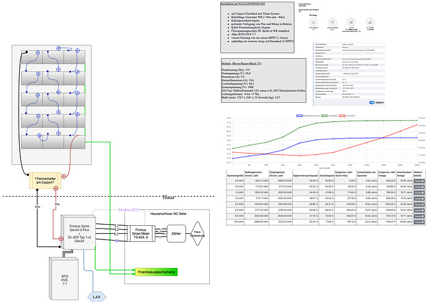Select the BYD HVS 7.7 battery box
This screenshot has height=302, width=427.
click(x=64, y=278)
